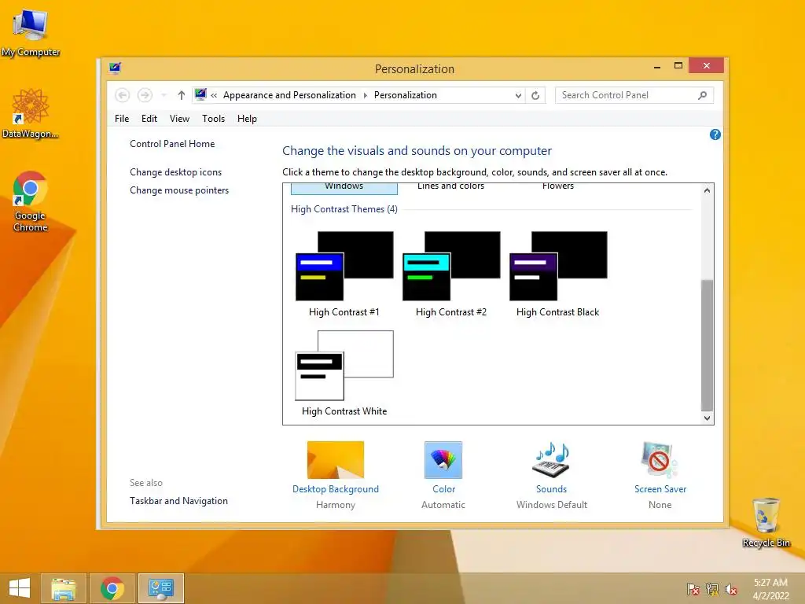Open the Edit menu

pyautogui.click(x=149, y=119)
